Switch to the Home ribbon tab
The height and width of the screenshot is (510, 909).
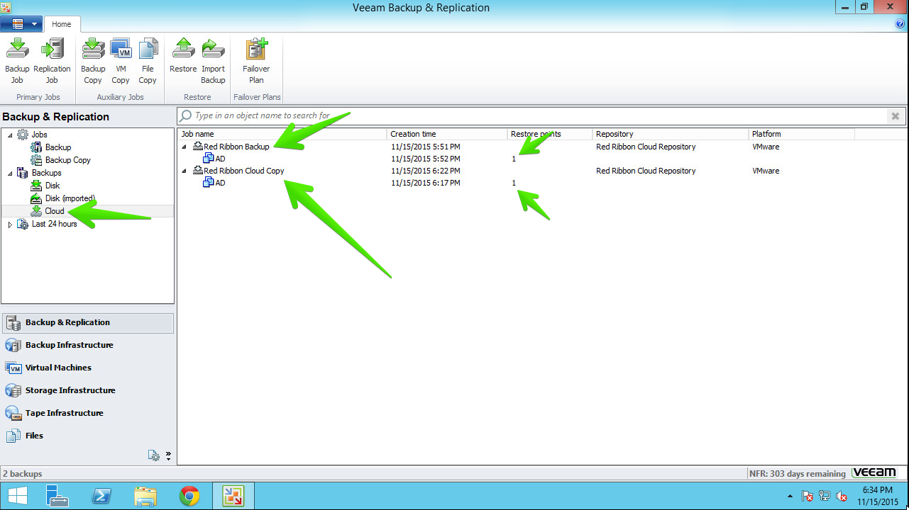coord(61,24)
